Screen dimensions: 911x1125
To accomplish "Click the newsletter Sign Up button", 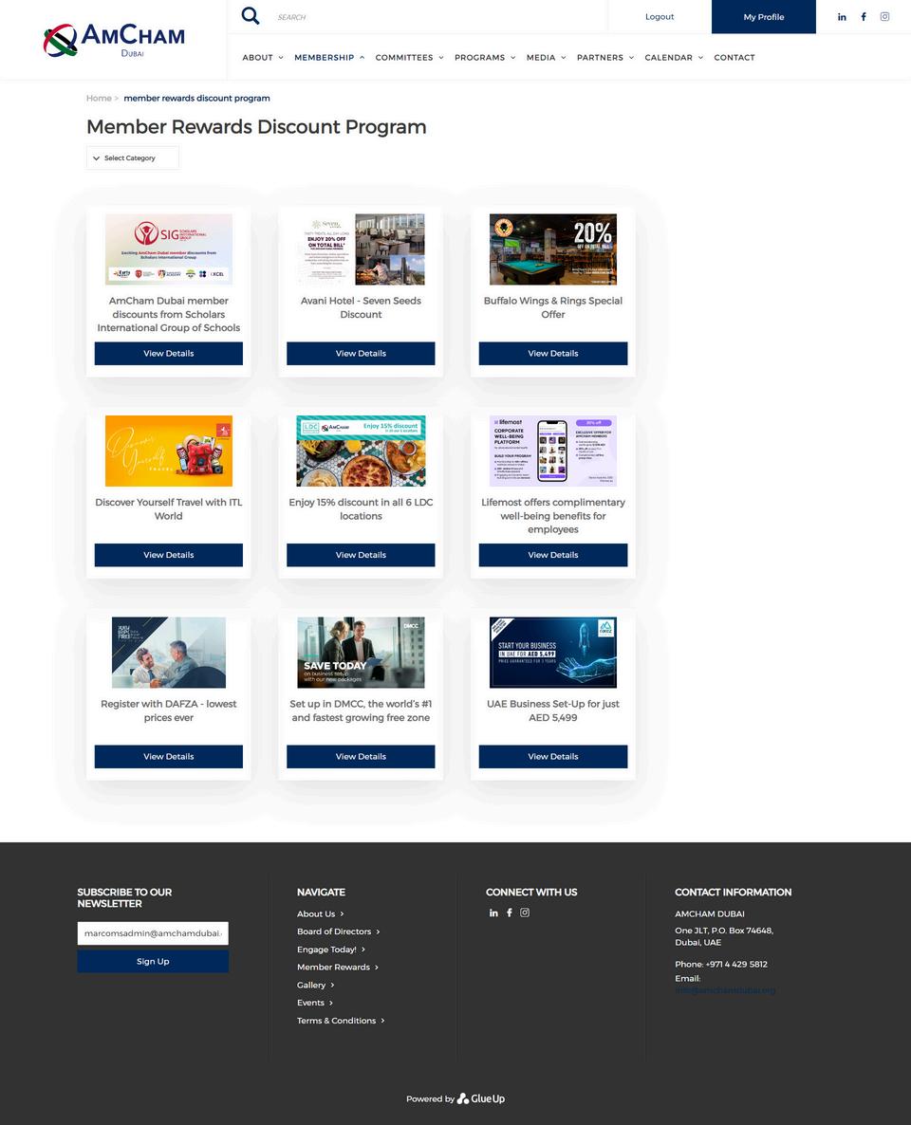I will [153, 962].
